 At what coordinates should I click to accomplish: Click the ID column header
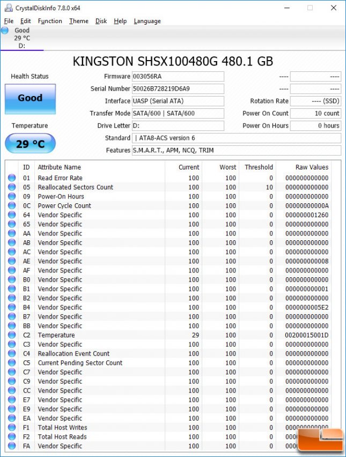click(26, 167)
